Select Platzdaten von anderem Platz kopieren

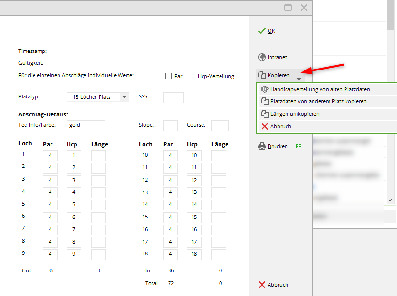[318, 101]
